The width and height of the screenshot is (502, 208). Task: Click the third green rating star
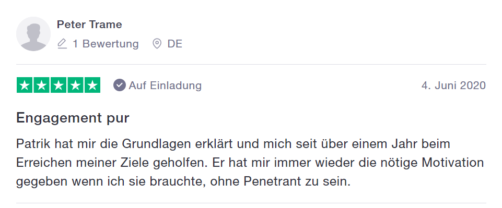tap(59, 85)
